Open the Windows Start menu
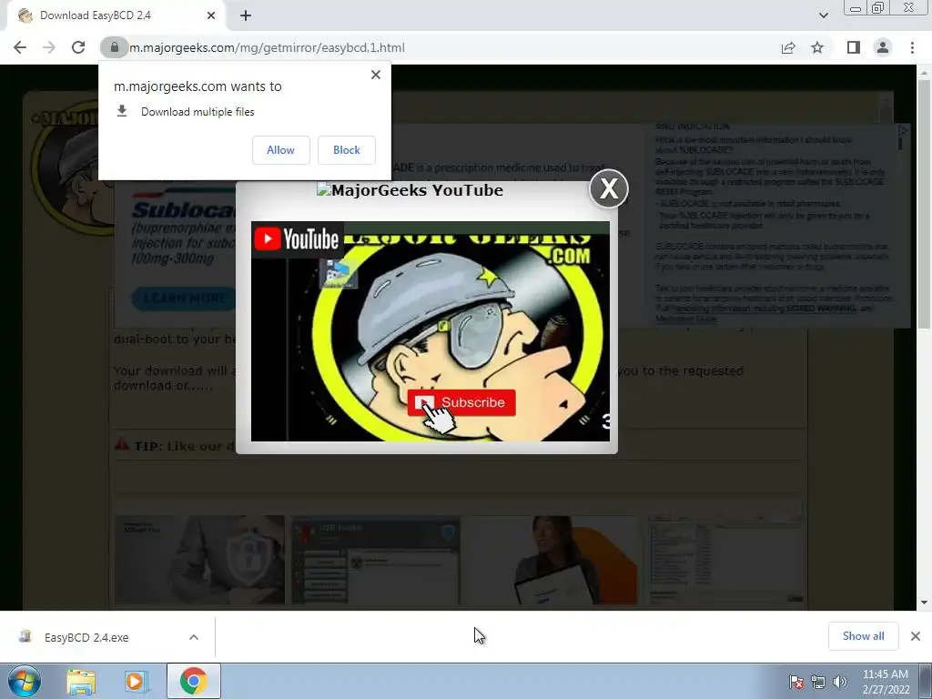932x699 pixels. 25,681
